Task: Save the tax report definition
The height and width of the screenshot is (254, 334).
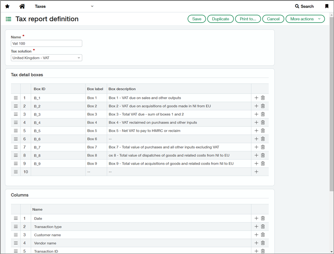Action: click(196, 19)
